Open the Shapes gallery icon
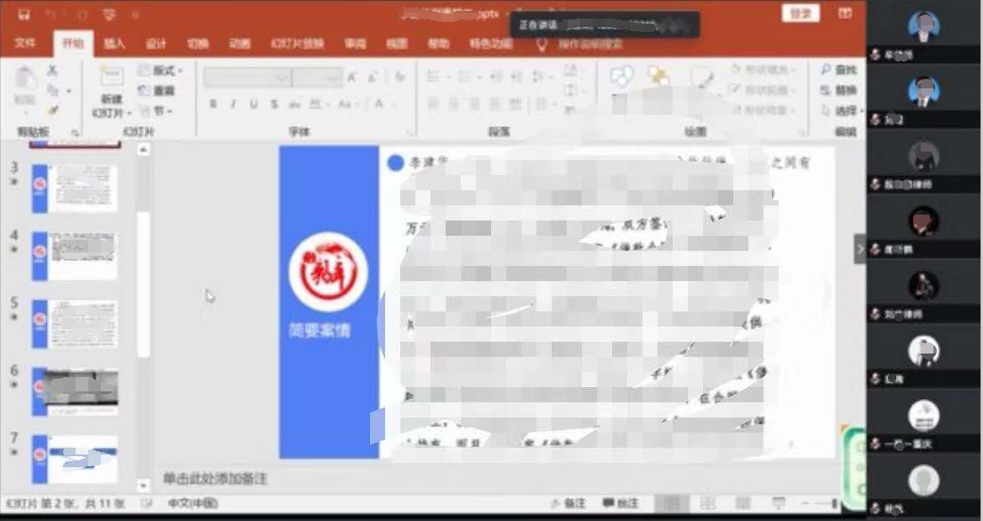The width and height of the screenshot is (983, 521). pyautogui.click(x=621, y=77)
